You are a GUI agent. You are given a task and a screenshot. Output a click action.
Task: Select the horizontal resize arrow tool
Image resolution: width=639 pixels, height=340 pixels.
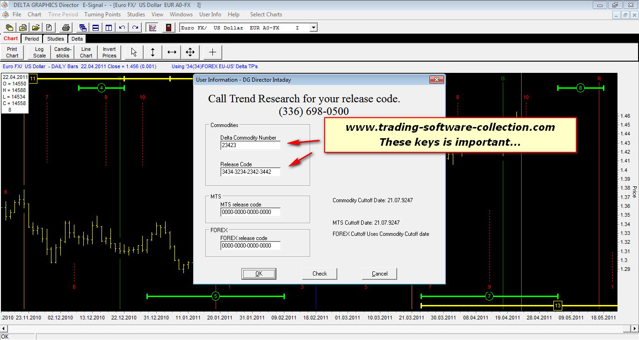click(x=172, y=52)
